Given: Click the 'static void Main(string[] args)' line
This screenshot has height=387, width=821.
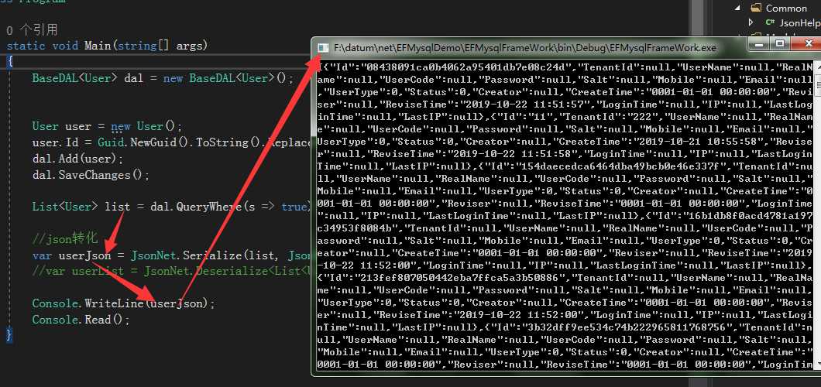Looking at the screenshot, I should tap(108, 46).
